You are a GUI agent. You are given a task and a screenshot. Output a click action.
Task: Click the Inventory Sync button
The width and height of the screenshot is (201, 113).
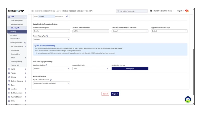pos(130,69)
